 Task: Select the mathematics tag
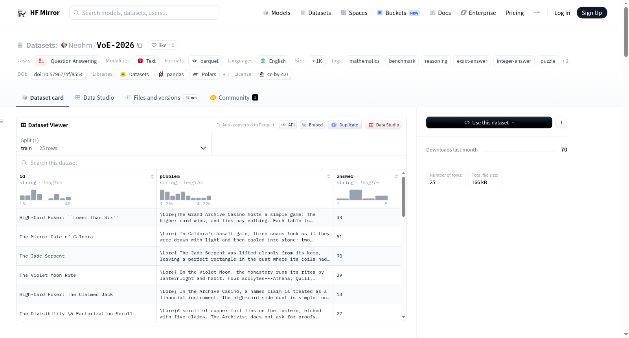point(364,61)
